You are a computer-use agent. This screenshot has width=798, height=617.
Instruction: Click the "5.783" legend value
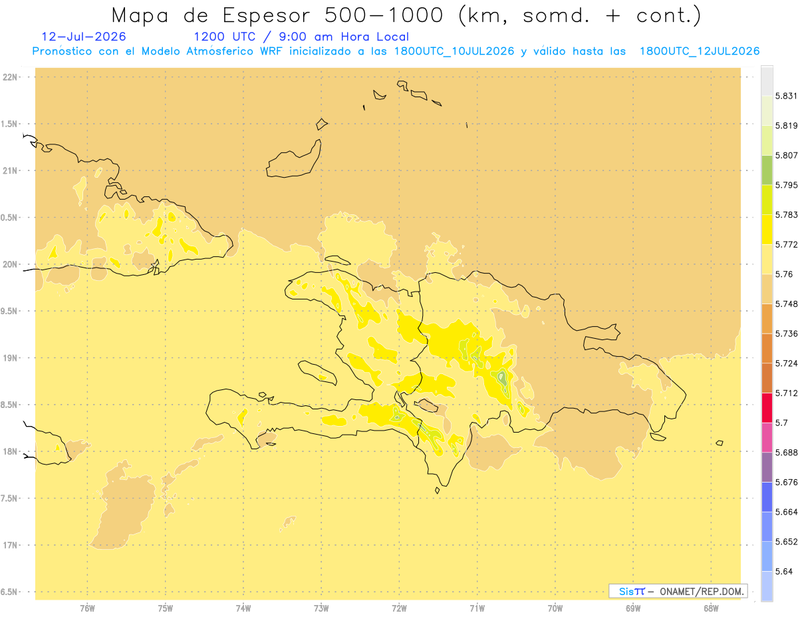point(787,214)
